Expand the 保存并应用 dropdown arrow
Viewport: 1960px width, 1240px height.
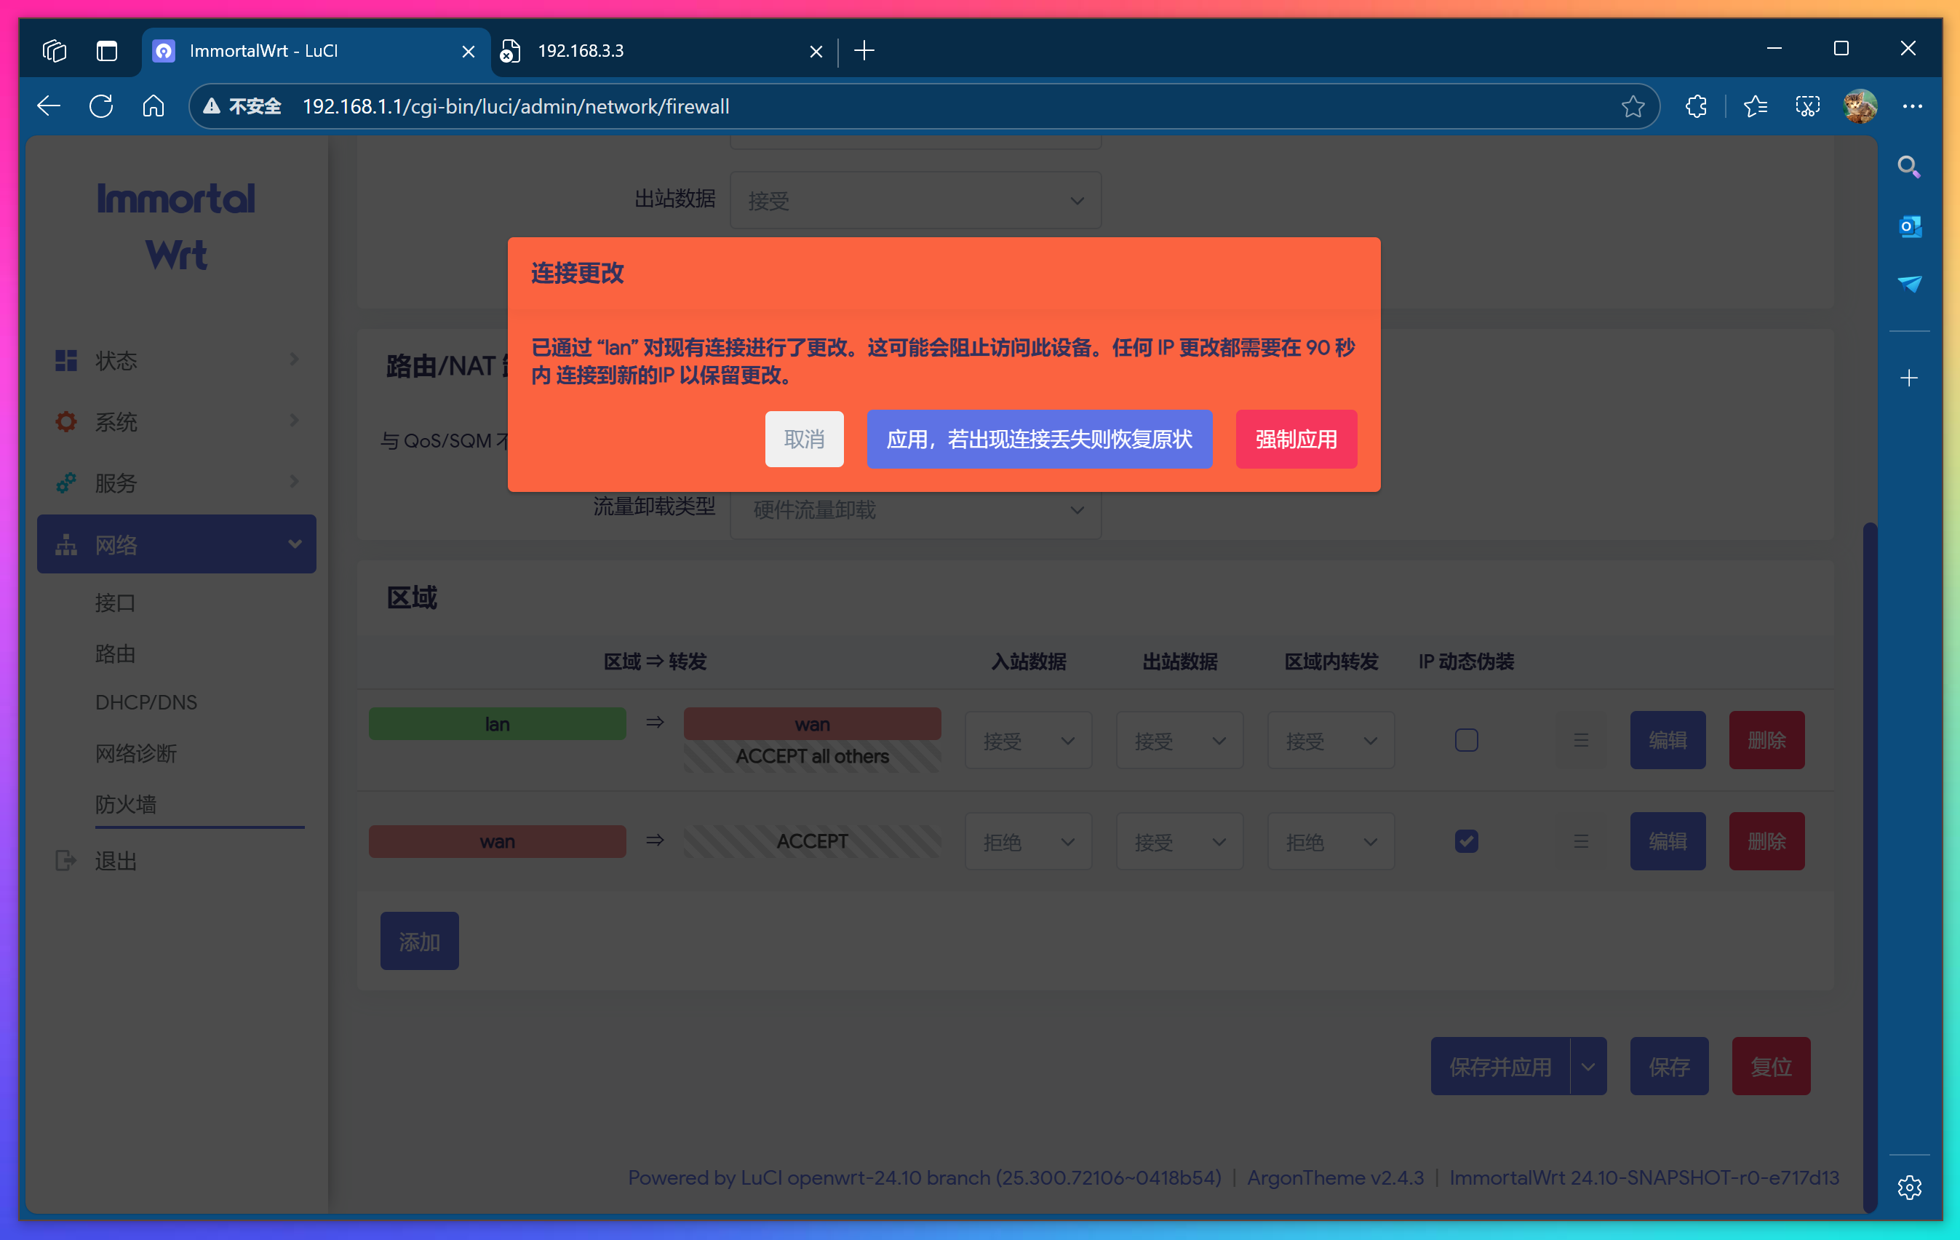[1587, 1066]
